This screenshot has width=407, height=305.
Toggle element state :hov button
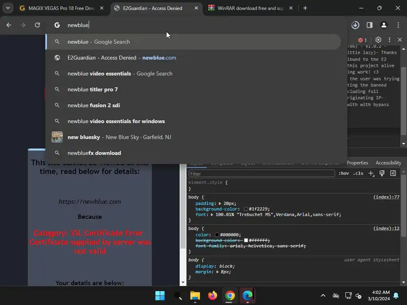tap(344, 173)
